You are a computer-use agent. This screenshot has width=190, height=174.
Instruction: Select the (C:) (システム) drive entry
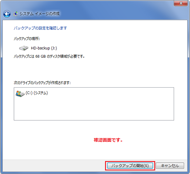37,93
